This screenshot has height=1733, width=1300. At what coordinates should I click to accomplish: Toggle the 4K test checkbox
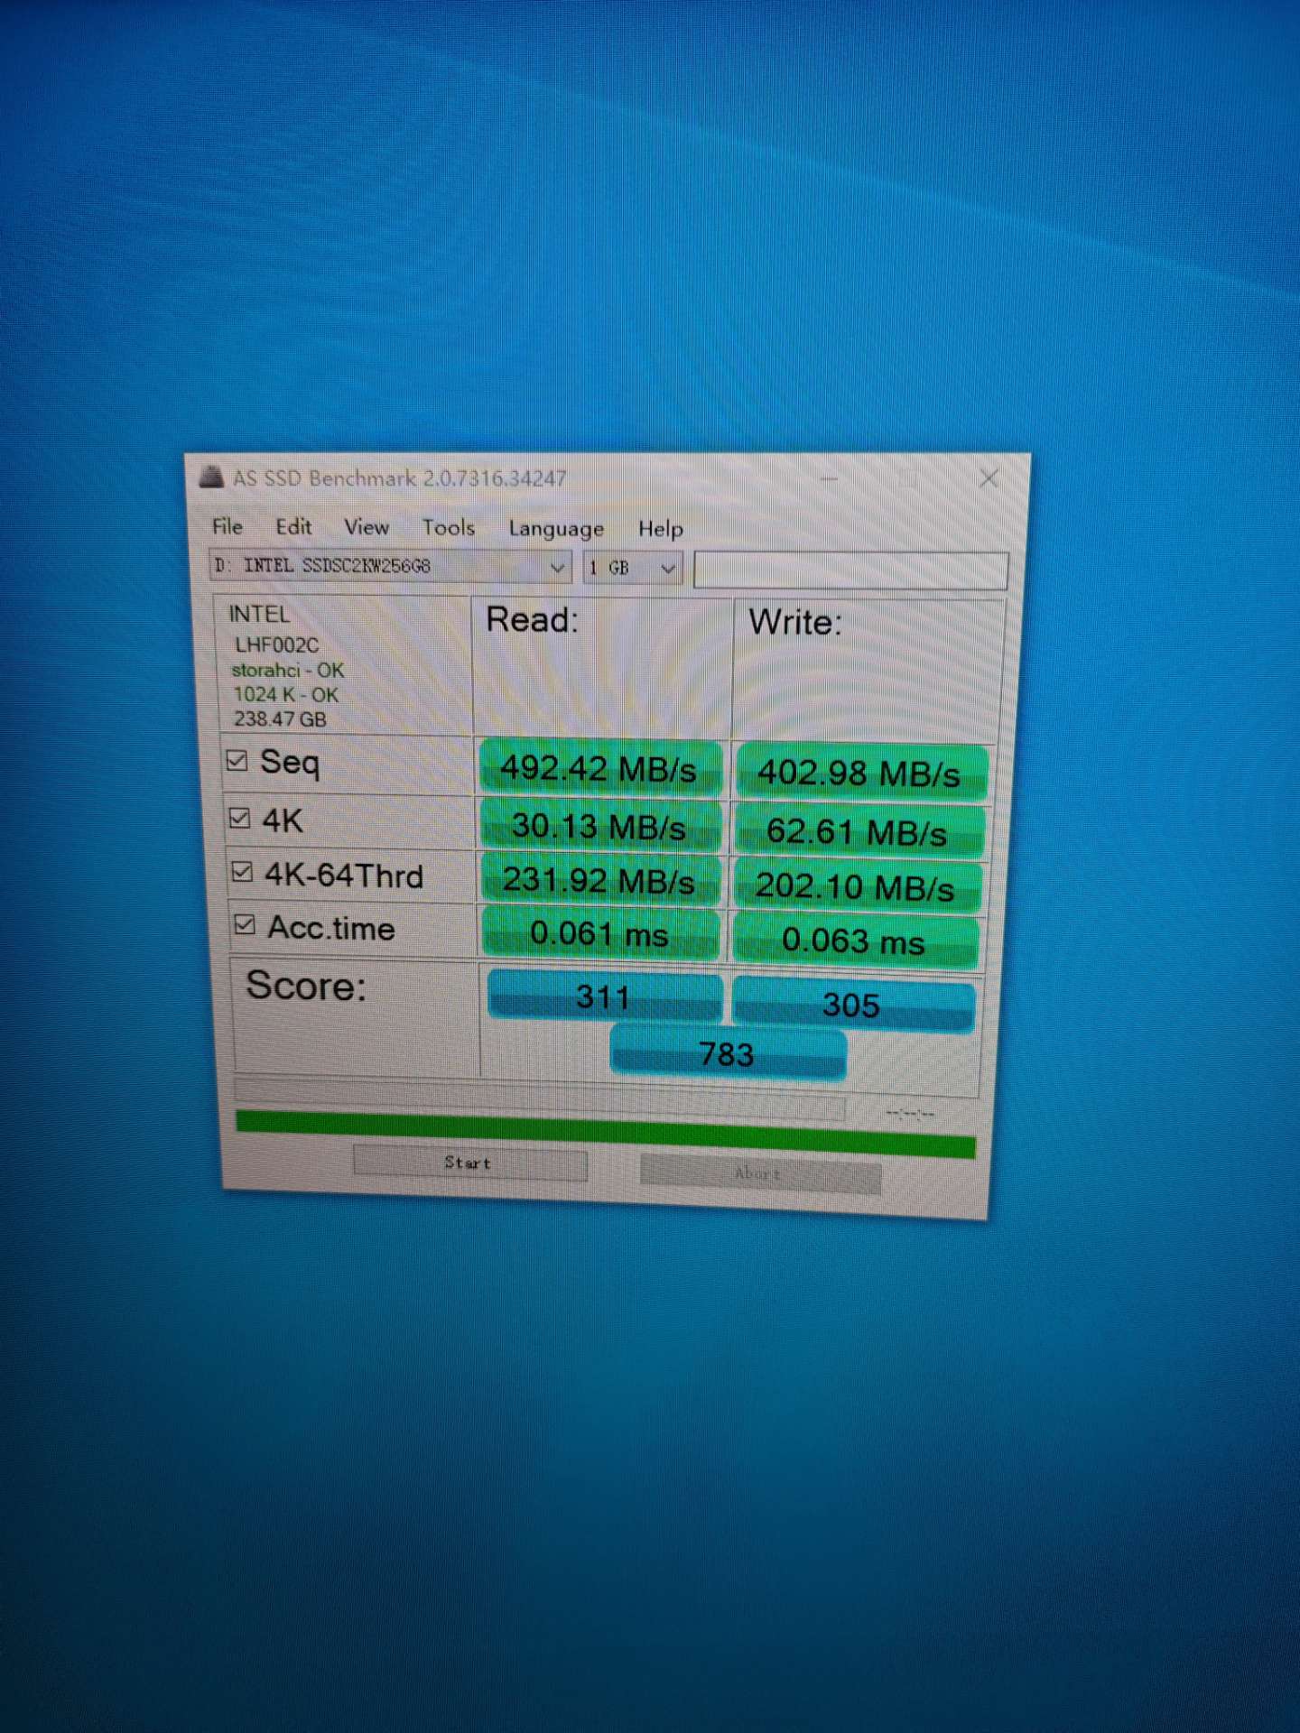pyautogui.click(x=239, y=819)
